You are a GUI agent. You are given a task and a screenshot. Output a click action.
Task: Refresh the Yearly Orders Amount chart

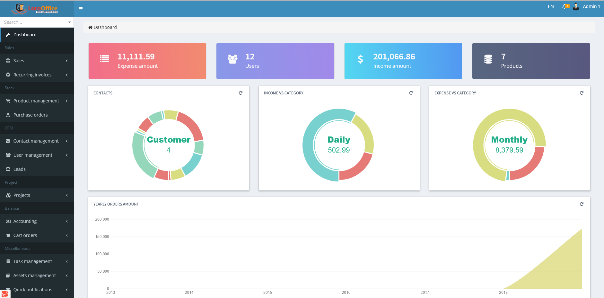582,204
